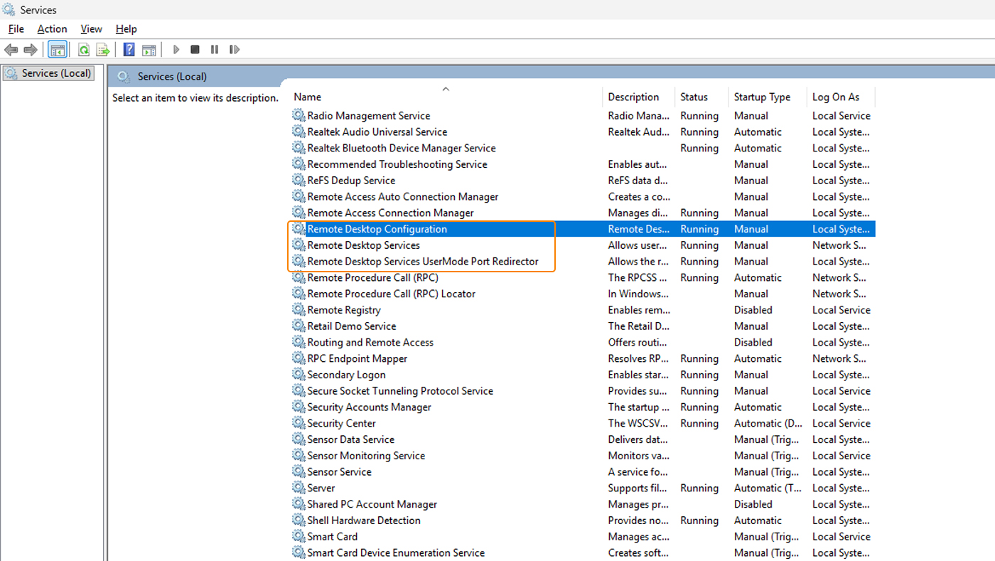
Task: Click the Pause Service toolbar icon
Action: click(214, 50)
